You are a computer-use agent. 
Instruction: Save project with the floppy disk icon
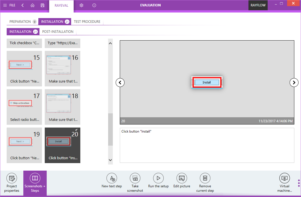pos(43,5)
